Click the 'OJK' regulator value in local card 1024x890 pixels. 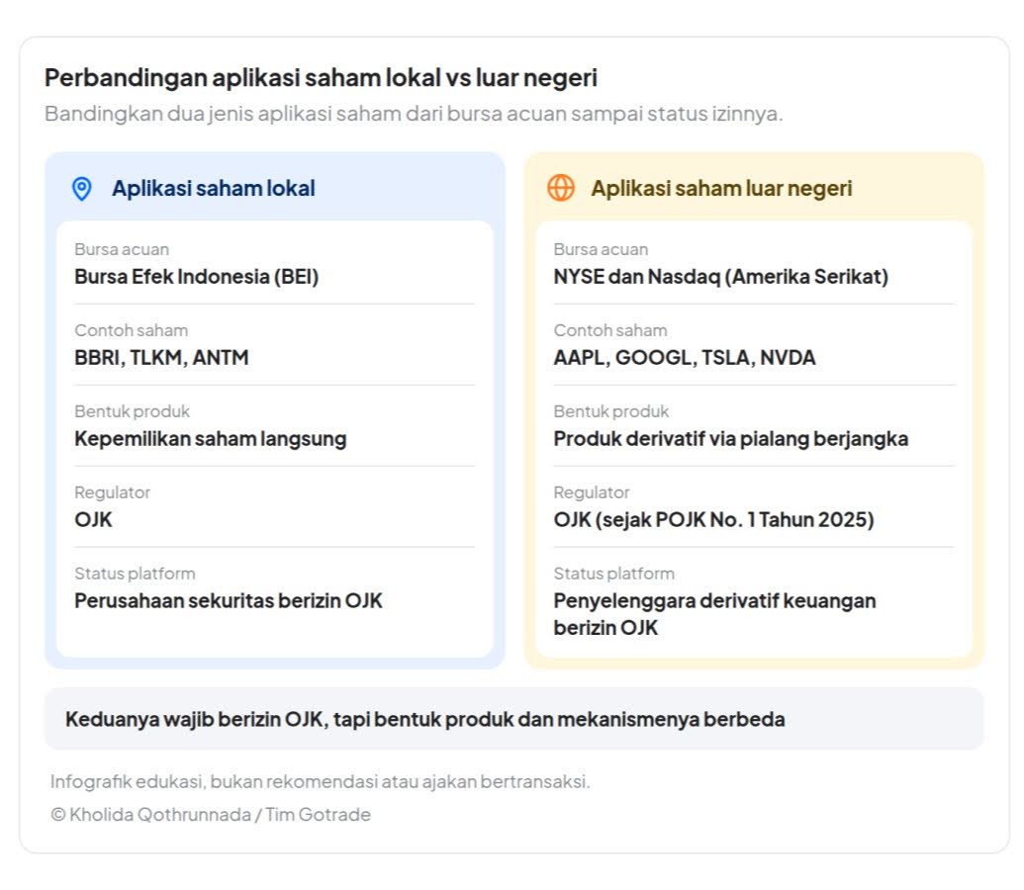tap(93, 520)
